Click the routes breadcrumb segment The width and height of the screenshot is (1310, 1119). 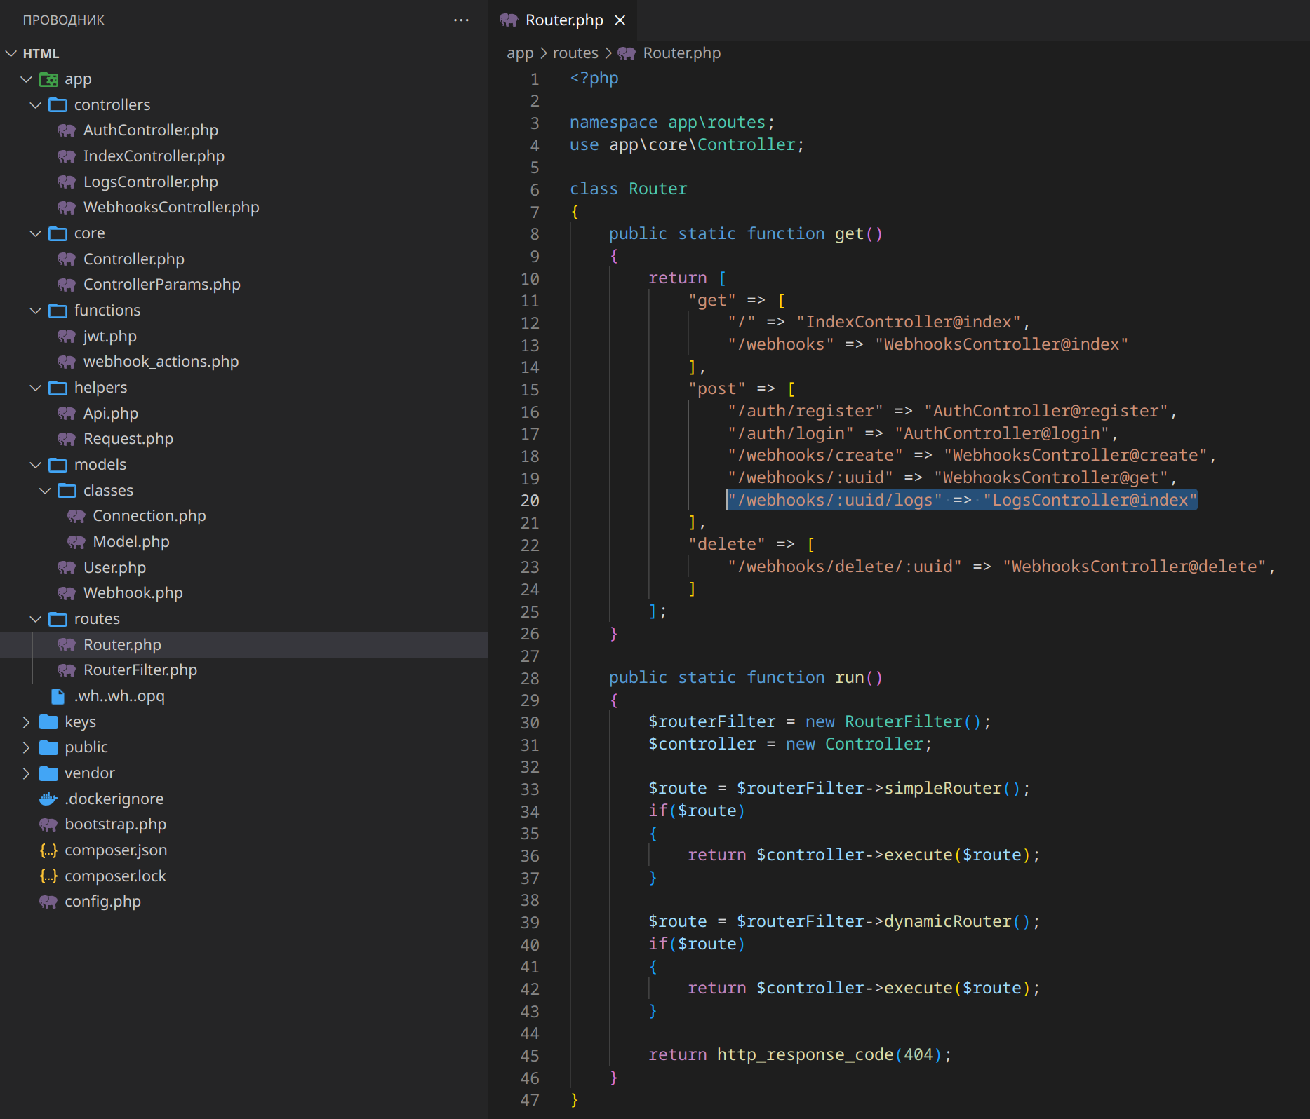(x=575, y=53)
